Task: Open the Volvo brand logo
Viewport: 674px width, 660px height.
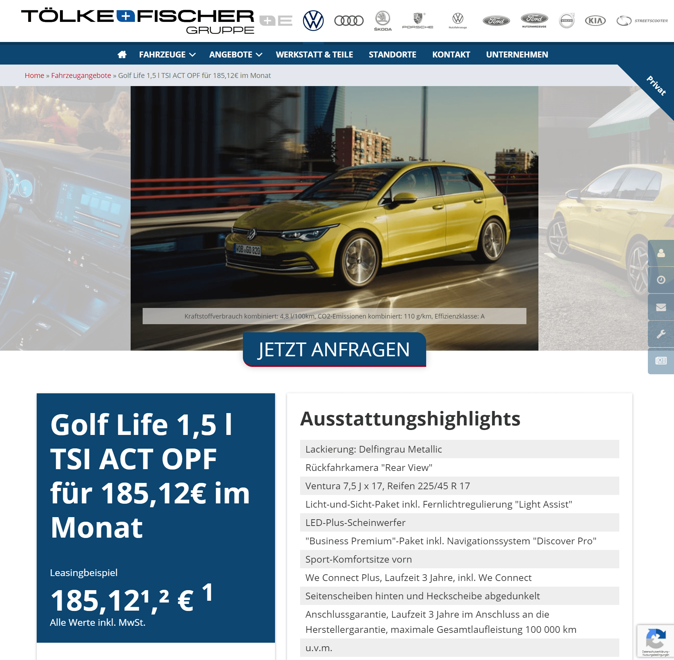Action: 567,20
